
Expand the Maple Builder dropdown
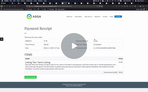60,9
